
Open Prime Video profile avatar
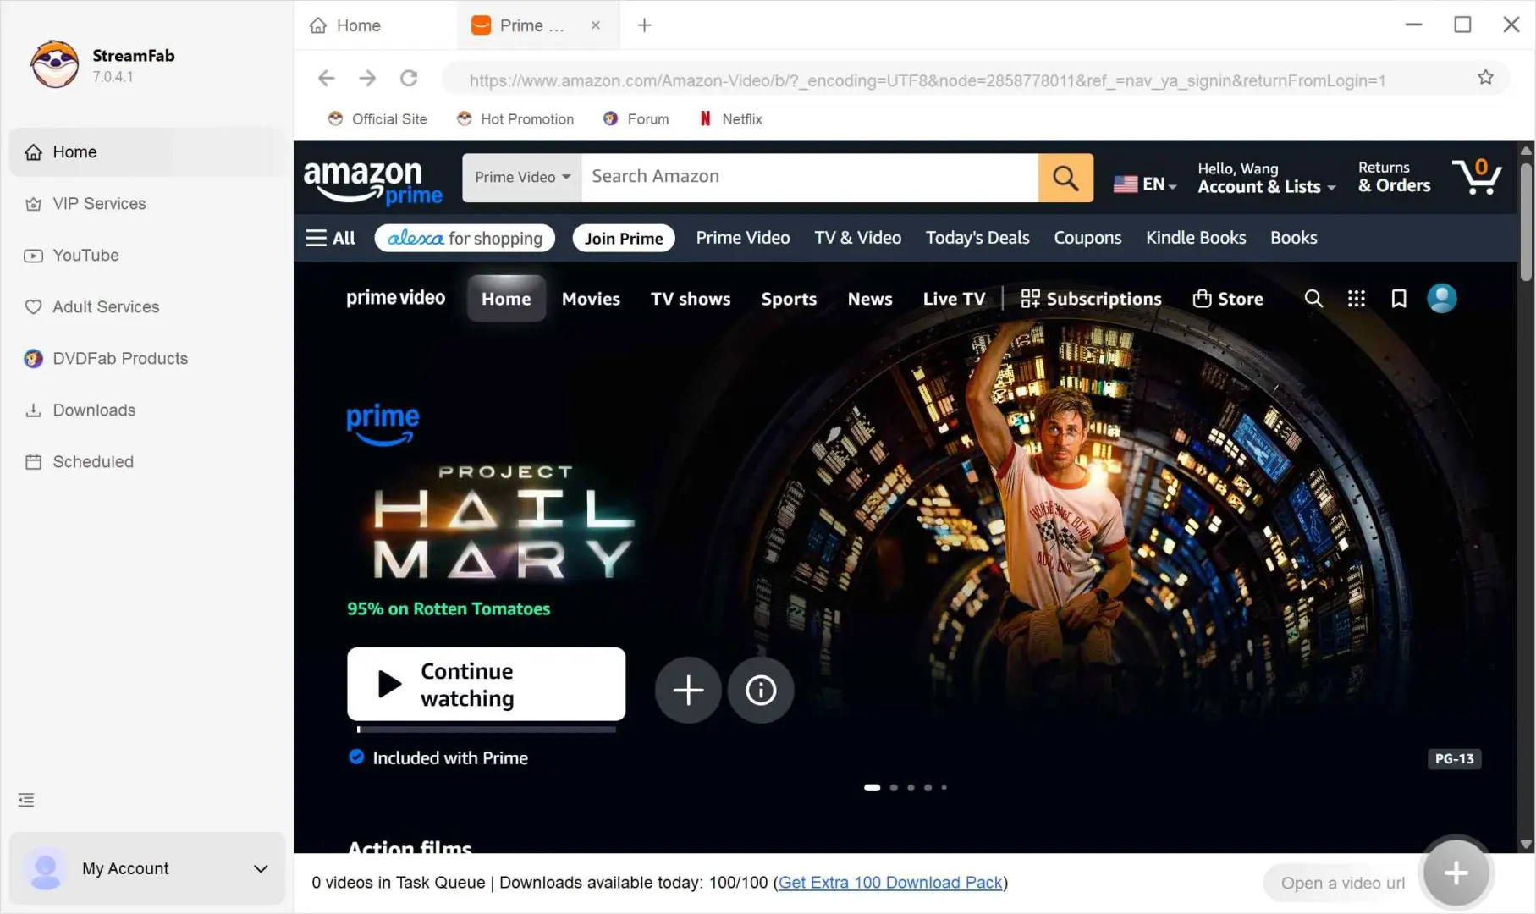[1442, 299]
